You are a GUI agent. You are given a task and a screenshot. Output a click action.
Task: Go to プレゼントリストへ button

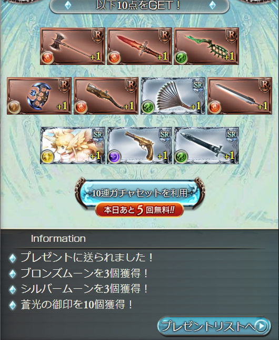point(214,326)
